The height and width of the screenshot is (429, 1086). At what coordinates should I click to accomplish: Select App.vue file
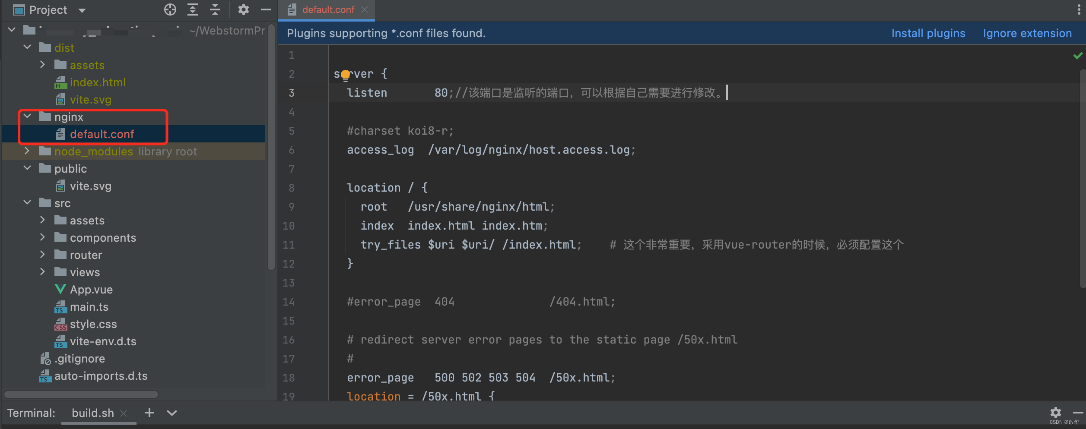[x=91, y=290]
